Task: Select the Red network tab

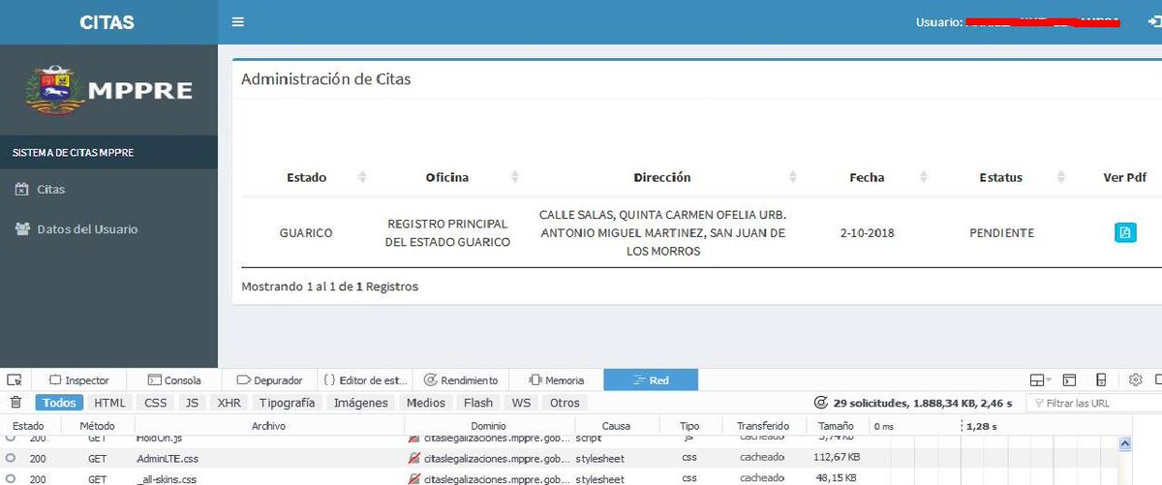Action: [x=651, y=380]
